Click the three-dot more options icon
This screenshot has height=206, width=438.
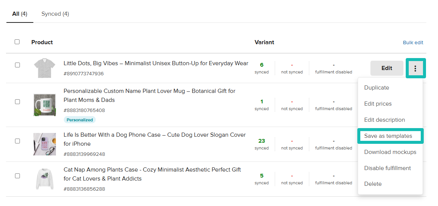415,68
